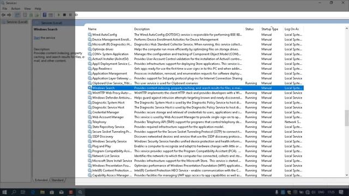Pause the service with the pause icon

tap(70, 15)
